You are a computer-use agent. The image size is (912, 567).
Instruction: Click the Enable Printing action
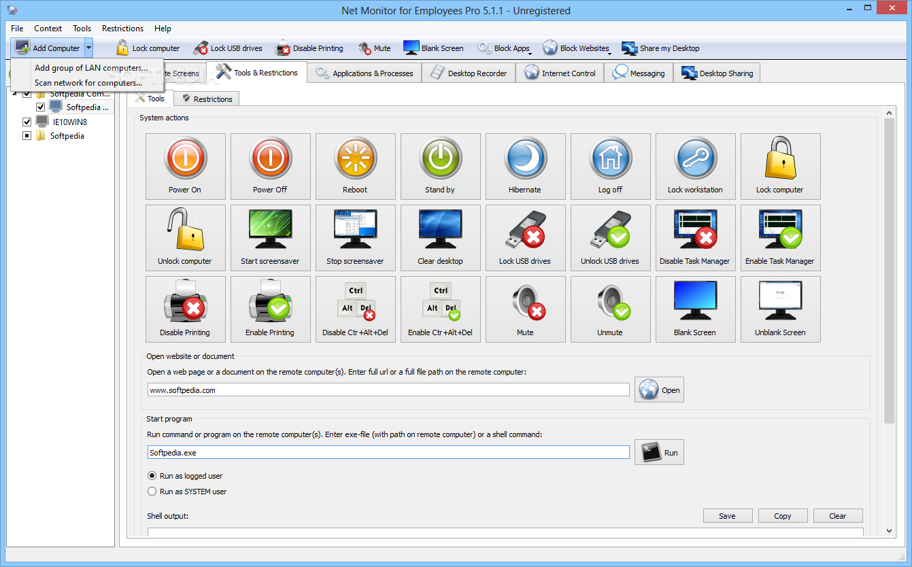[270, 309]
